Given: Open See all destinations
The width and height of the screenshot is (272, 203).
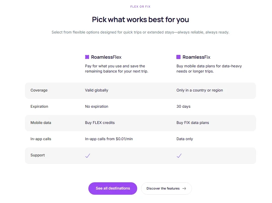Looking at the screenshot, I should click(113, 188).
